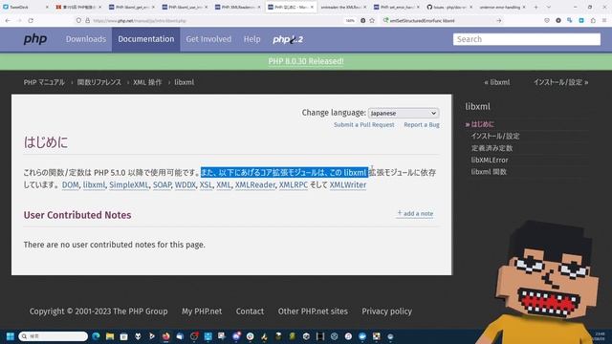The height and width of the screenshot is (344, 612).
Task: Submit the search bar with the arrow button
Action: 499,20
